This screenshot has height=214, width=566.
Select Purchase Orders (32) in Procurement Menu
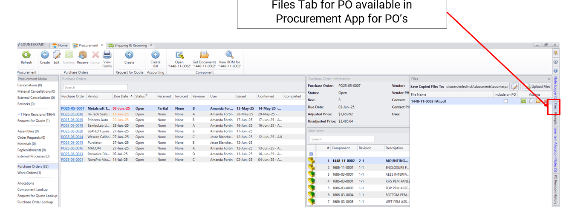click(33, 166)
